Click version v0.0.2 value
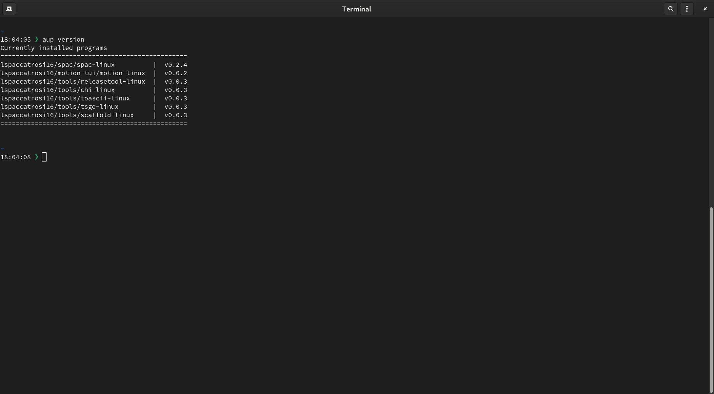The image size is (714, 394). click(x=176, y=73)
